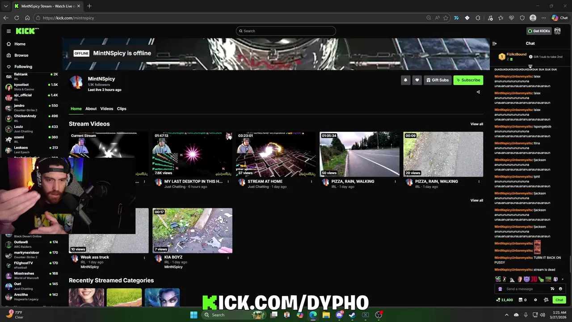Open Steam from taskbar
This screenshot has width=572, height=322.
pyautogui.click(x=352, y=315)
